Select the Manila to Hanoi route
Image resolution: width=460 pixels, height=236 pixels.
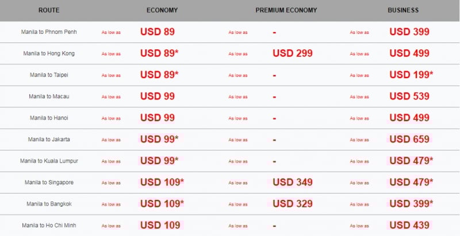(49, 118)
